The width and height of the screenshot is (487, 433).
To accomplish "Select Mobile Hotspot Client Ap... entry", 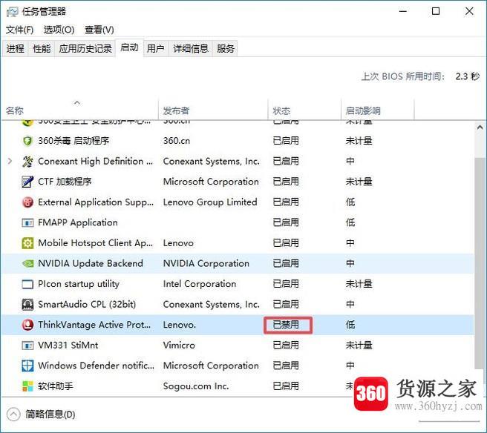I will (96, 243).
